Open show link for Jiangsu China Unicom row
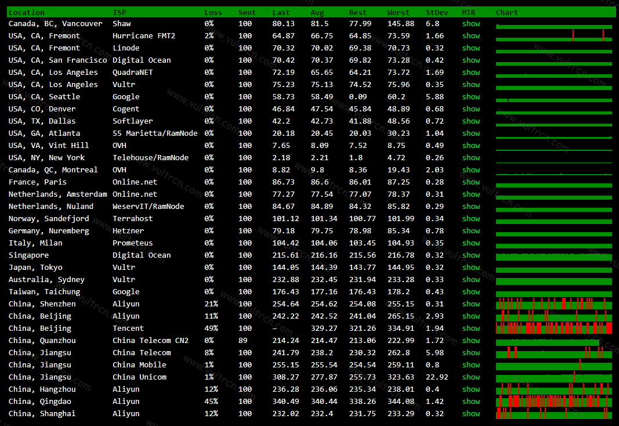 pyautogui.click(x=471, y=377)
